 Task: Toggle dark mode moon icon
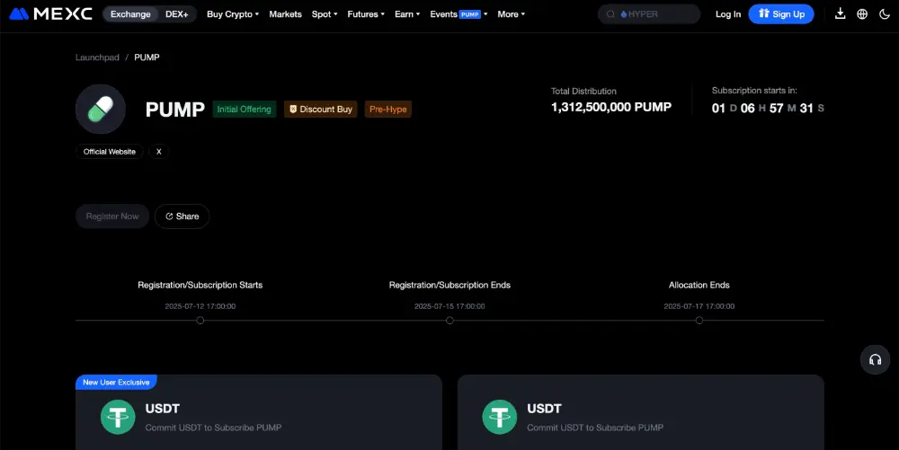[x=884, y=13]
